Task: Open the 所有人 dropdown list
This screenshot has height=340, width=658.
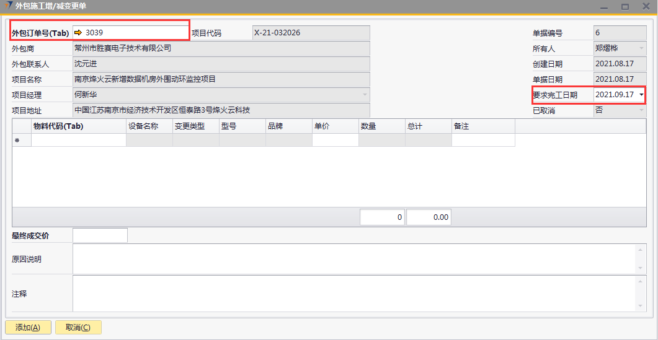Action: coord(641,48)
